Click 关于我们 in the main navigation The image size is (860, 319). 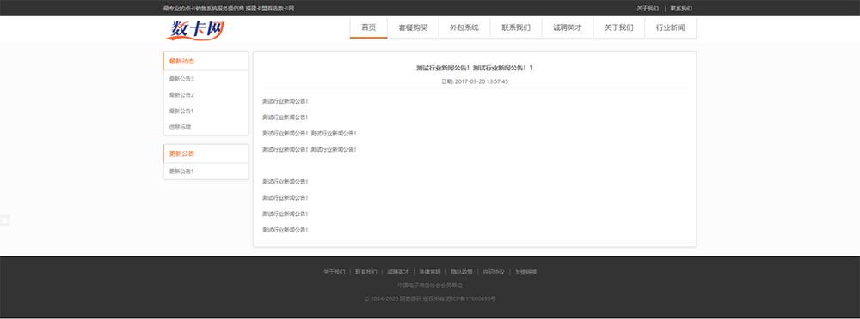pos(619,28)
